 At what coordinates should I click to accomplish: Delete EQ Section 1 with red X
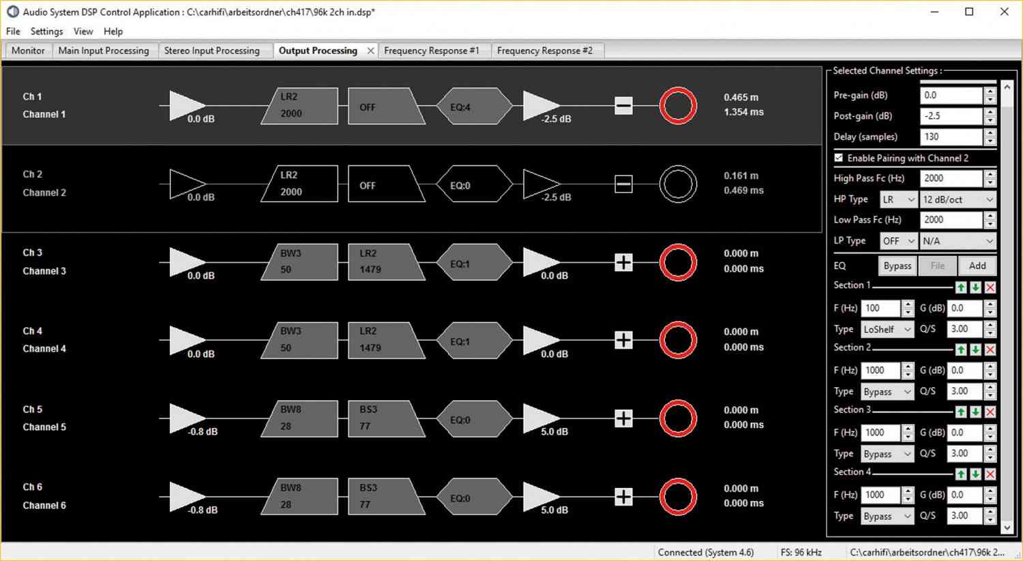click(990, 288)
